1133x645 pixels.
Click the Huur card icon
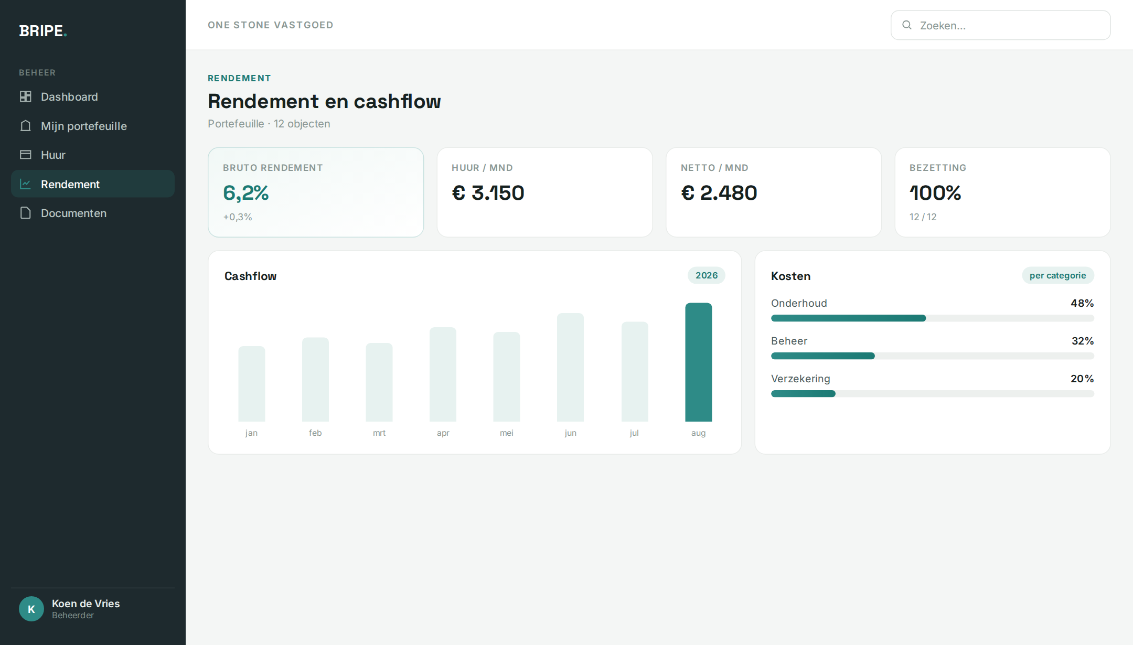tap(25, 155)
